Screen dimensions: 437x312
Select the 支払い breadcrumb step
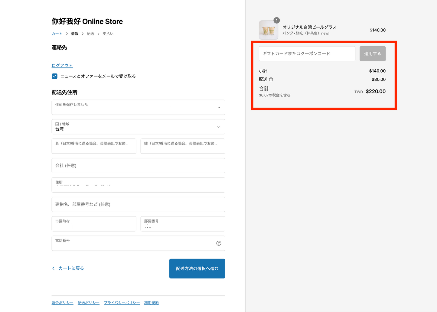coord(108,34)
